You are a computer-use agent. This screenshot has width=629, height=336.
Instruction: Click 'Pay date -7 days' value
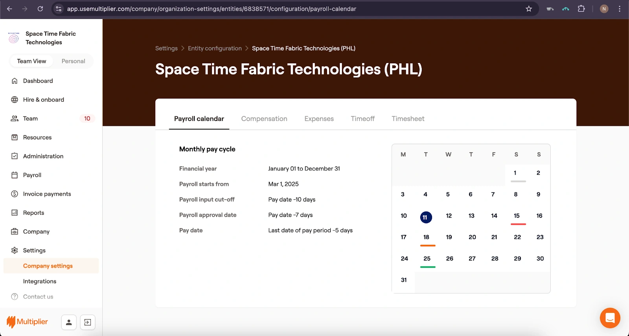tap(291, 215)
